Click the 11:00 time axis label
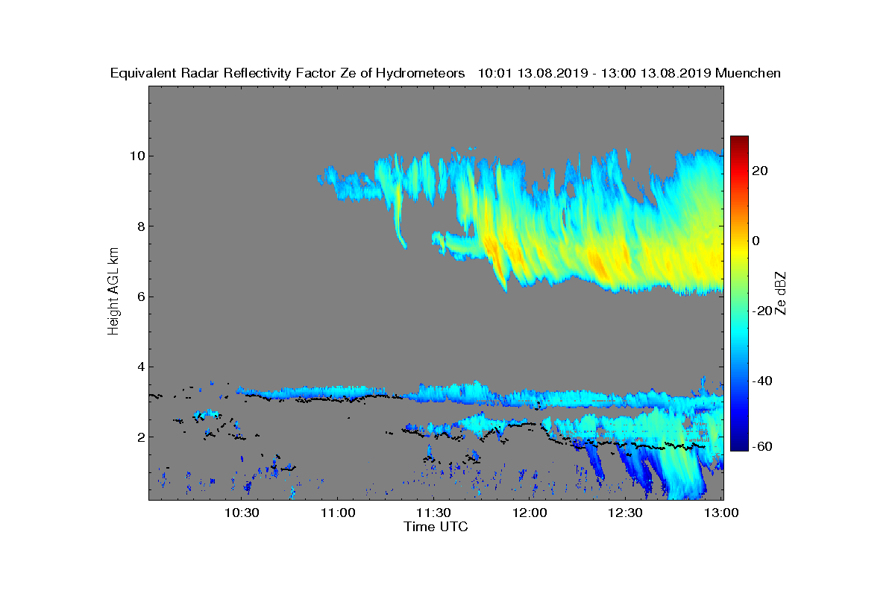 [x=338, y=513]
